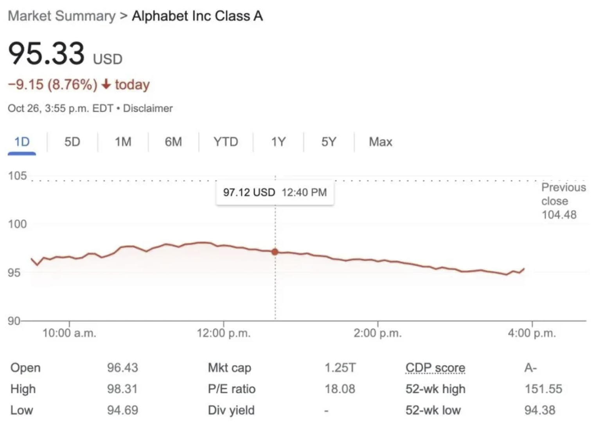Click the 95.33 USD price heading
The height and width of the screenshot is (430, 593).
point(65,54)
